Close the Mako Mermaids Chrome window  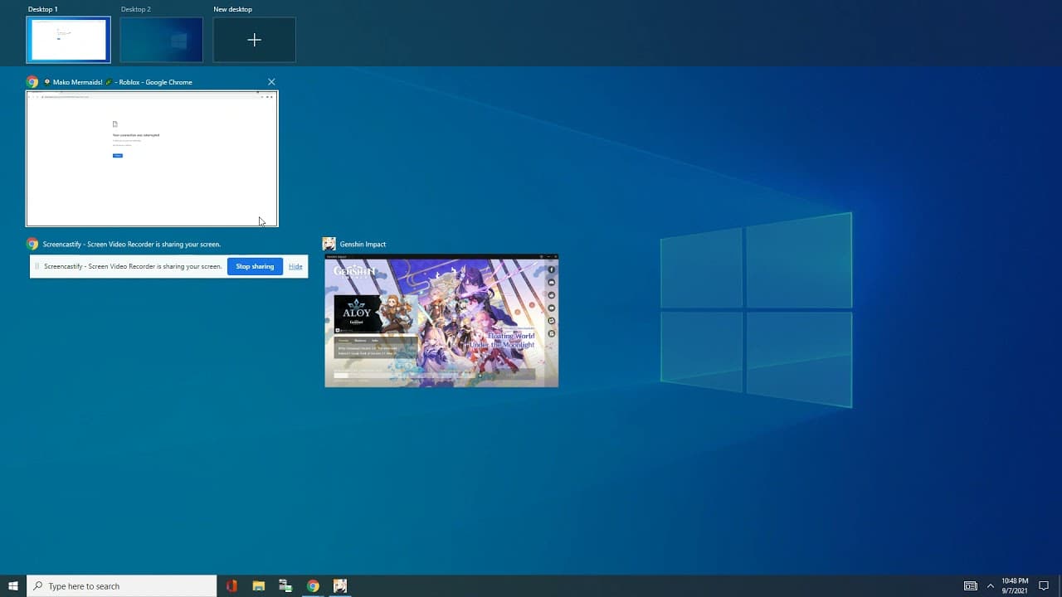pos(271,82)
